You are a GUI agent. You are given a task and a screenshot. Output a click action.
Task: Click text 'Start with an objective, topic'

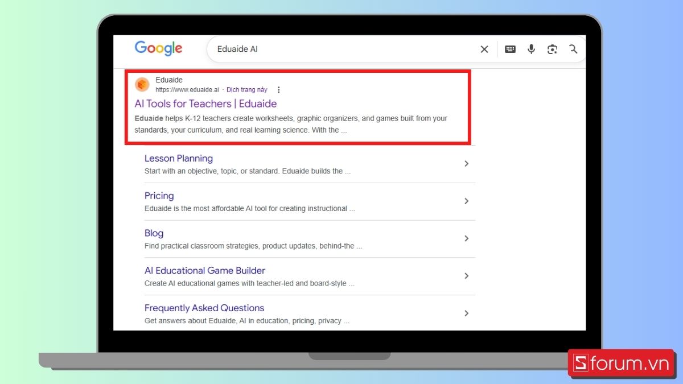point(248,171)
